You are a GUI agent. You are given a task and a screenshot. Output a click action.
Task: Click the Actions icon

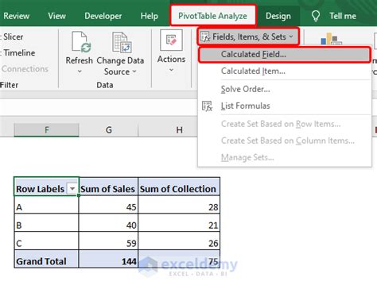tap(171, 40)
